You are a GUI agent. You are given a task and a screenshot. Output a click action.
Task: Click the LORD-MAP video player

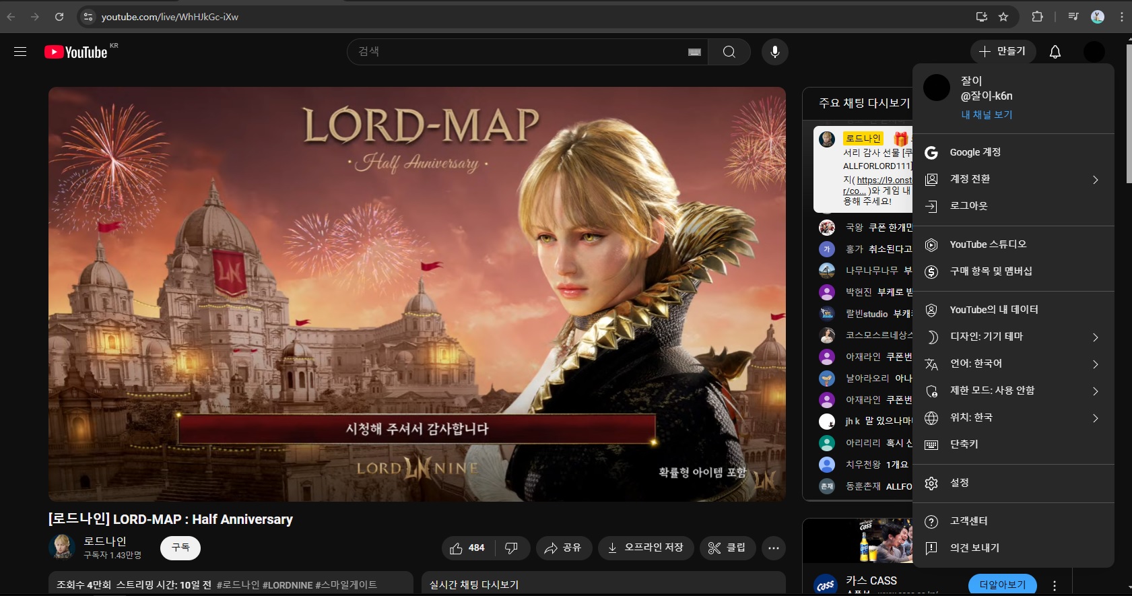click(417, 294)
